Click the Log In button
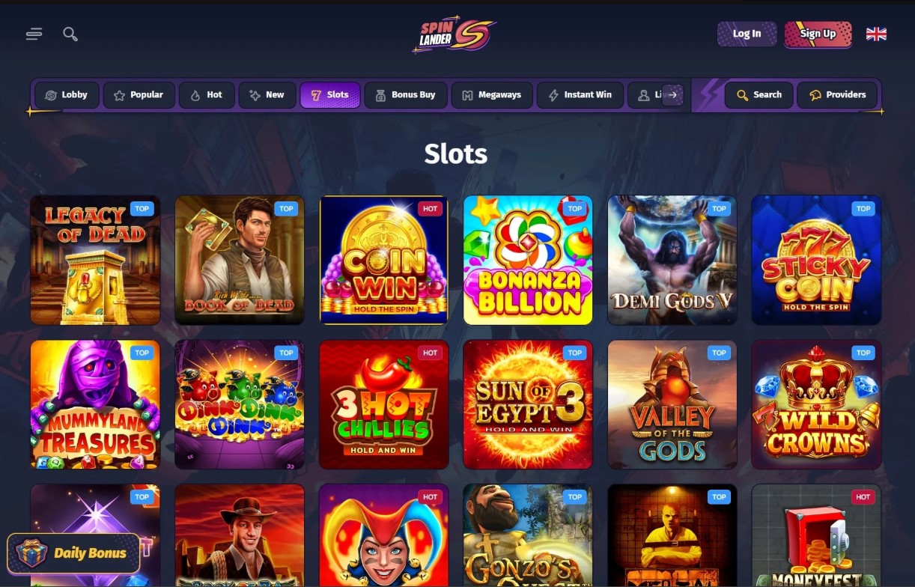This screenshot has height=587, width=915. click(x=747, y=34)
